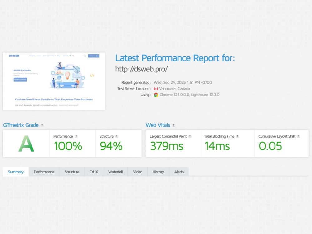Click the GTmetrix Grade help icon
The height and width of the screenshot is (234, 312).
coord(42,125)
